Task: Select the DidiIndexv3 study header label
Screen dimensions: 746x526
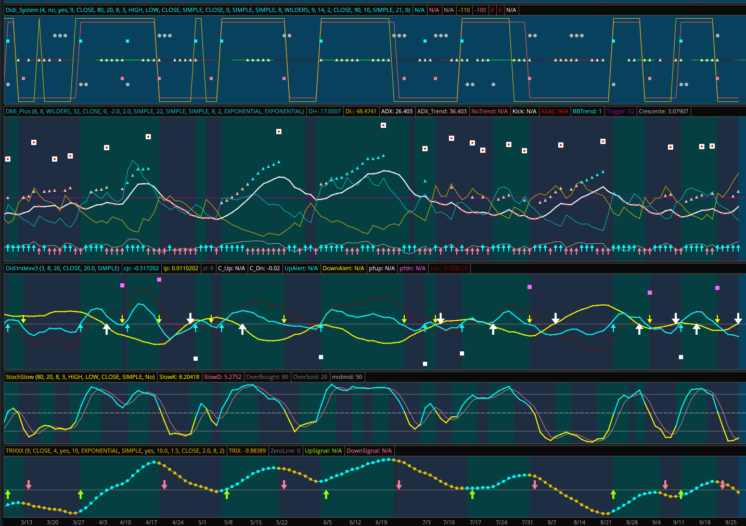Action: click(x=62, y=268)
